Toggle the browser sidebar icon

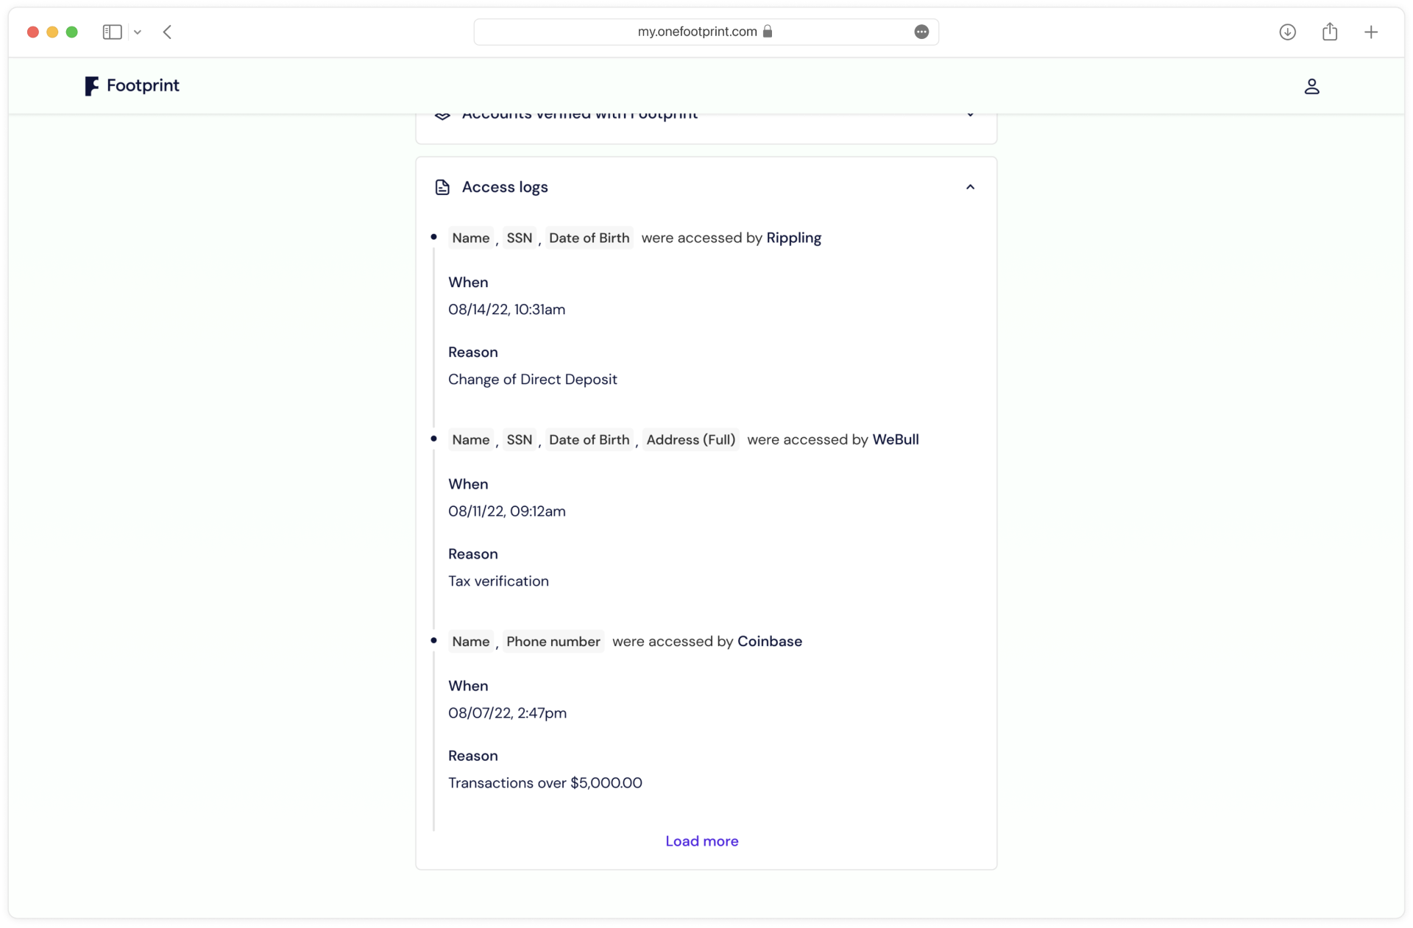click(x=112, y=32)
